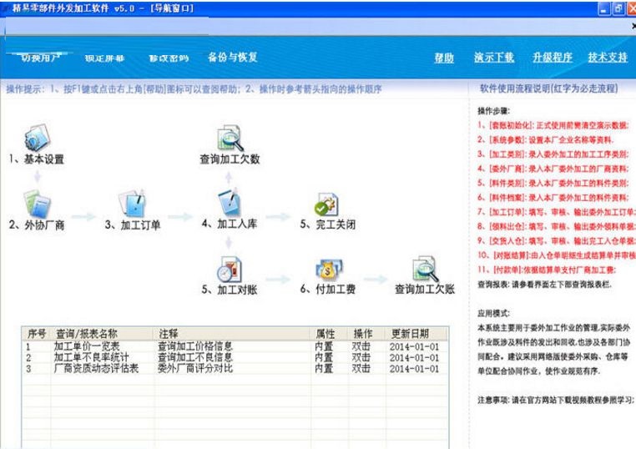
Task: Open the 查询加工欠账 arrears query icon
Action: (425, 269)
